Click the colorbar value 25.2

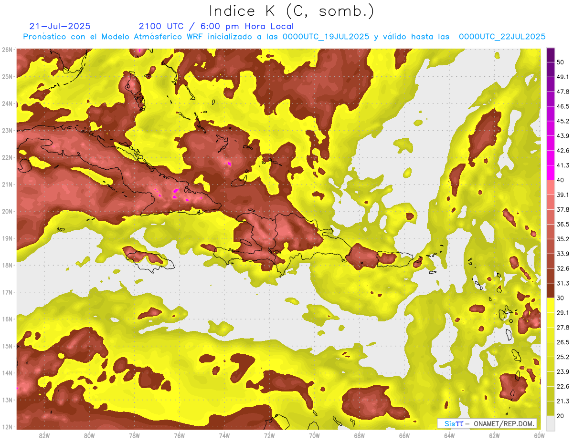click(563, 357)
